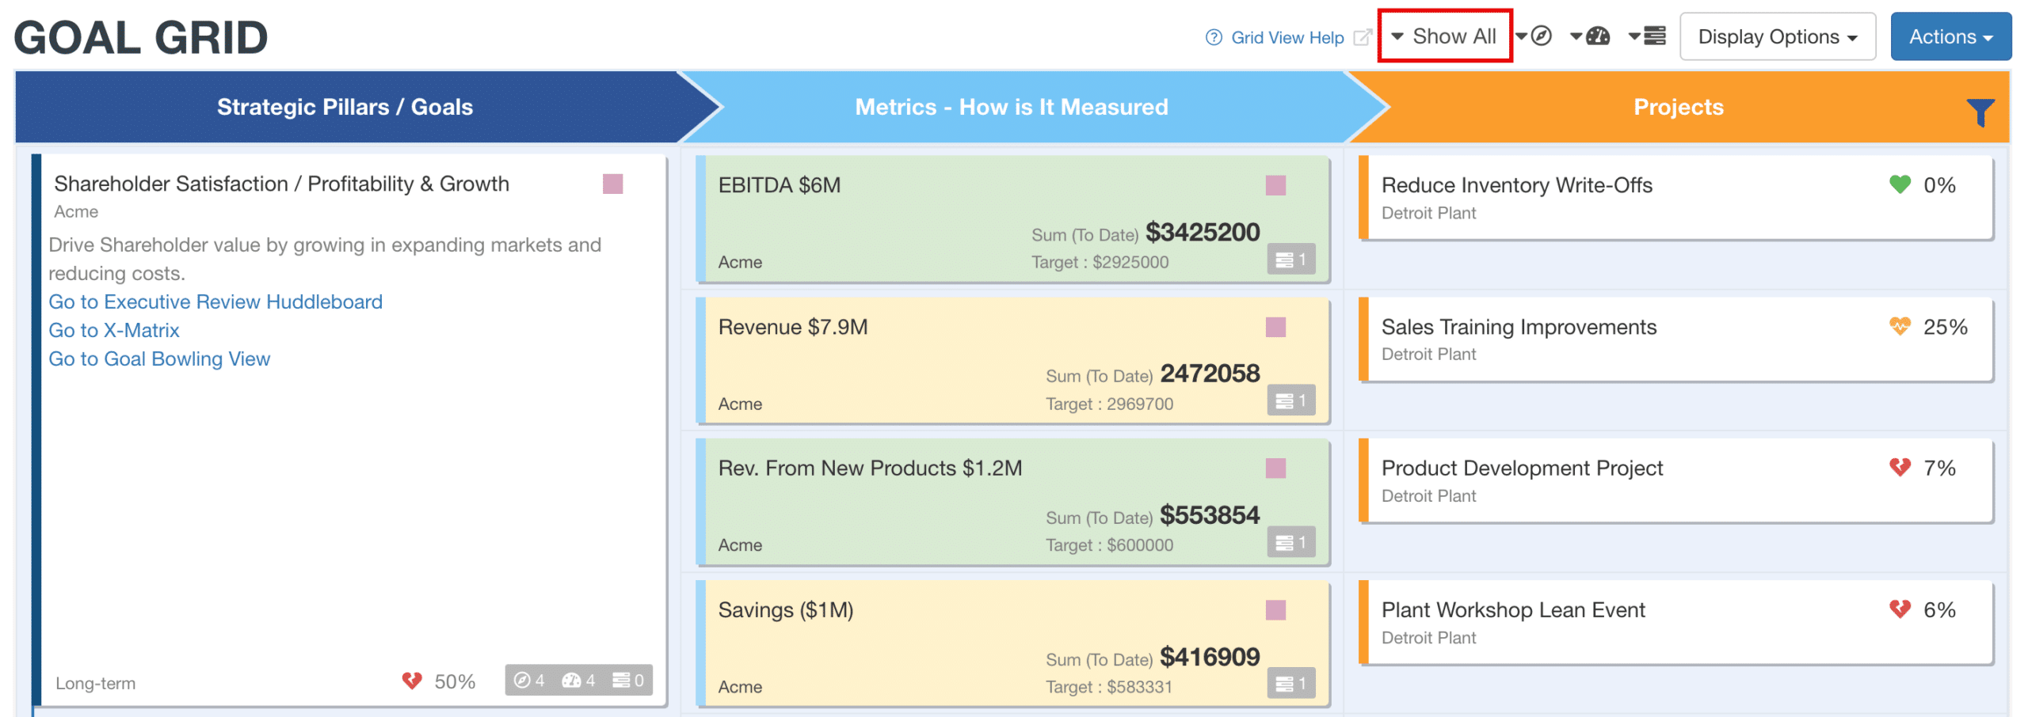Click the projects list icon in the toolbar
The height and width of the screenshot is (717, 2028).
pos(1656,36)
